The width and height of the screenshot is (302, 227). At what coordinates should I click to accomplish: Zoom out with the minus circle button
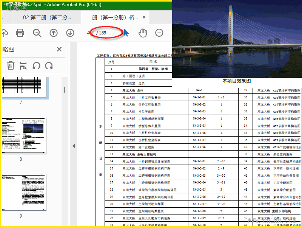[x=159, y=33]
